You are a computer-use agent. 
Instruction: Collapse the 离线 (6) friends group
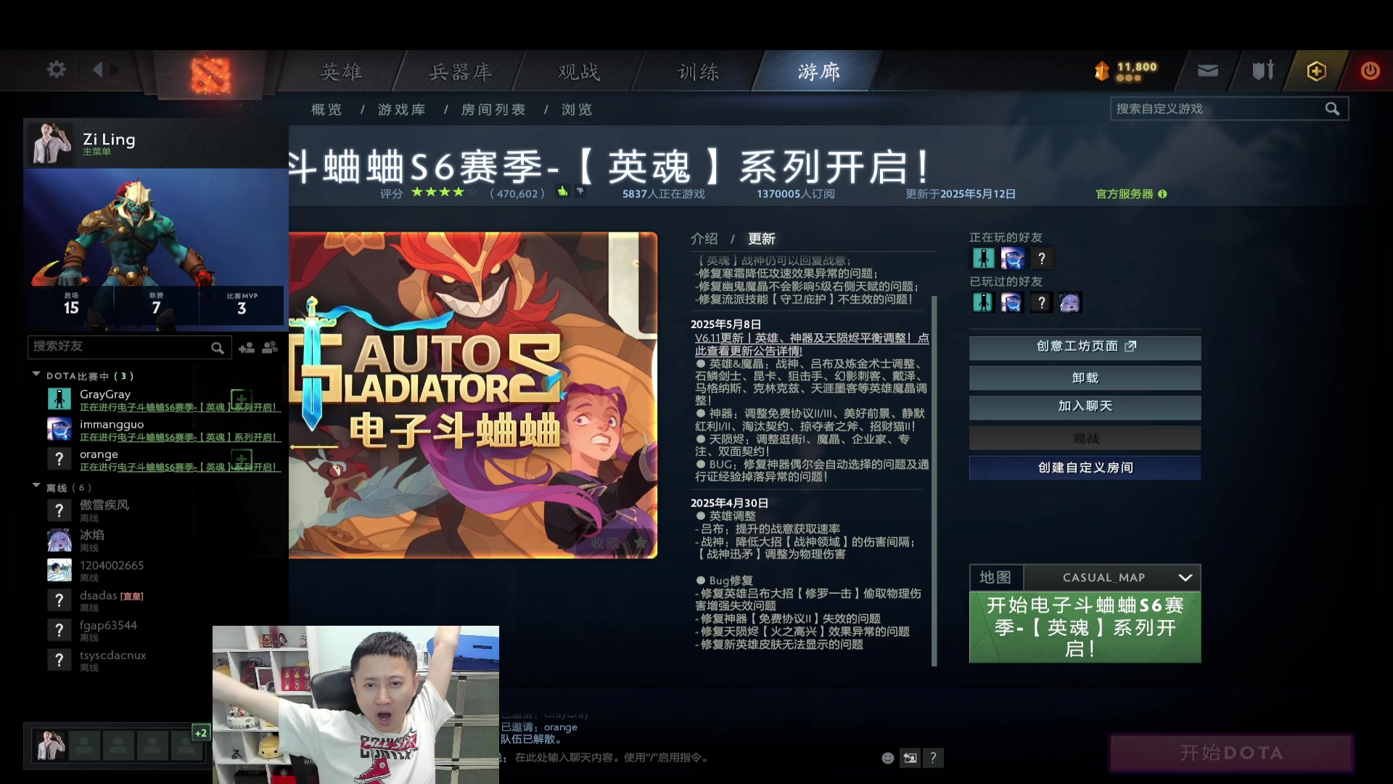pyautogui.click(x=36, y=486)
